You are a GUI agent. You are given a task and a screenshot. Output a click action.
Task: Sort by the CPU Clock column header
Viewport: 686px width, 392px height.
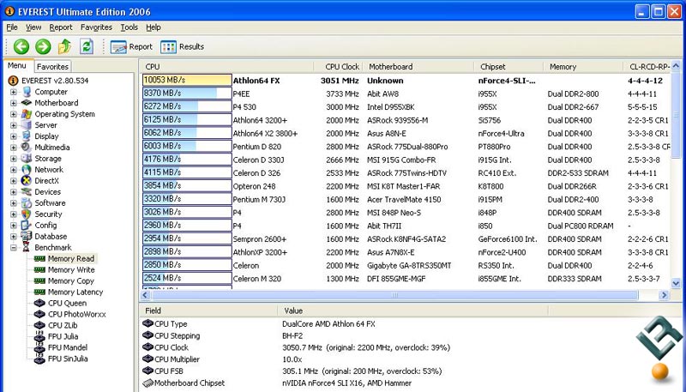coord(339,67)
